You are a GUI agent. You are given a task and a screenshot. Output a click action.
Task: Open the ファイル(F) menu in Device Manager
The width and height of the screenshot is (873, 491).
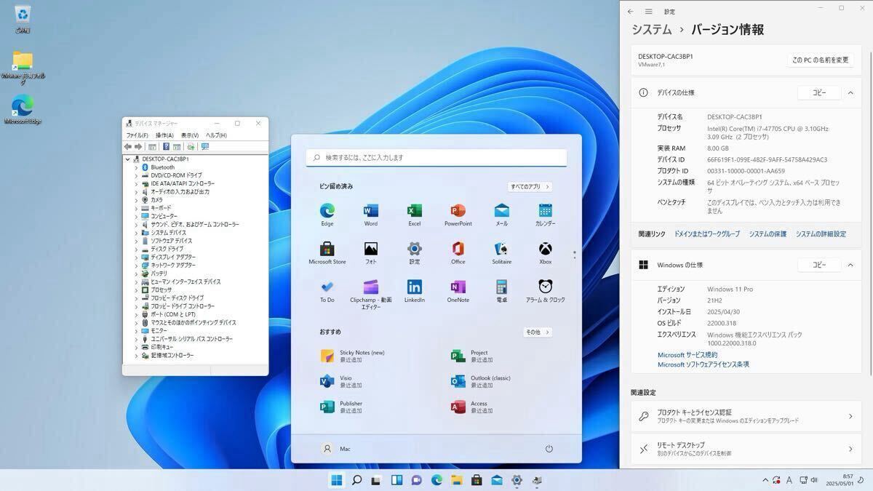pos(137,135)
